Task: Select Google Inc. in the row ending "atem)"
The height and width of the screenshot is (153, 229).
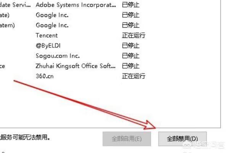Action: [x=52, y=25]
